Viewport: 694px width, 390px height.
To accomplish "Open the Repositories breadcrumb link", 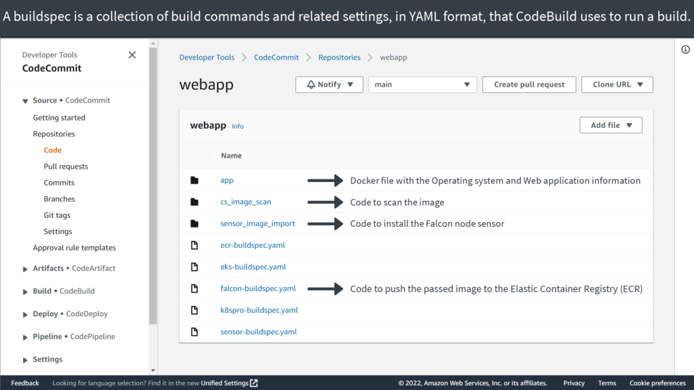I will [340, 58].
